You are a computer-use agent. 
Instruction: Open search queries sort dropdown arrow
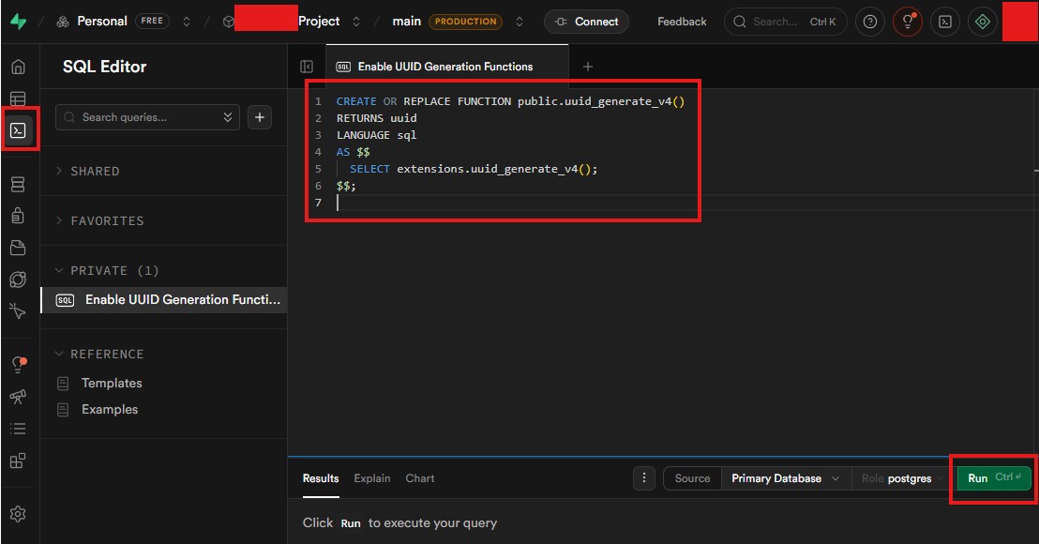(x=228, y=117)
